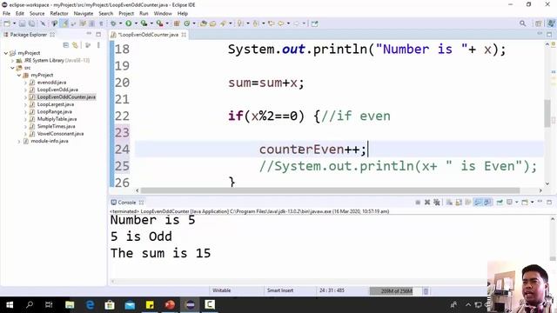Select the LoopEvenOddCounter.java editor tab
The image size is (557, 313).
tap(148, 35)
